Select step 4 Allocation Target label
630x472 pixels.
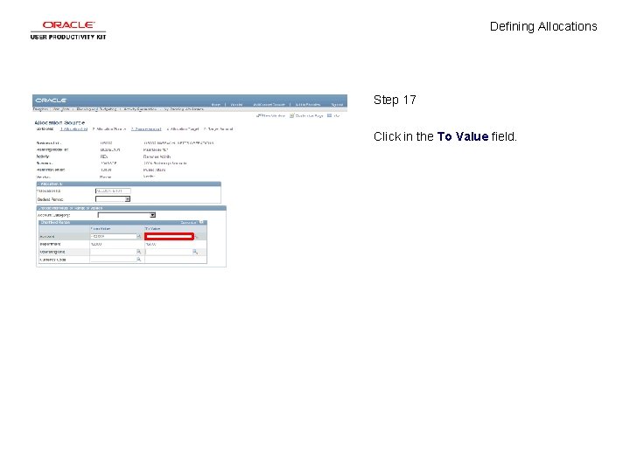pos(183,129)
